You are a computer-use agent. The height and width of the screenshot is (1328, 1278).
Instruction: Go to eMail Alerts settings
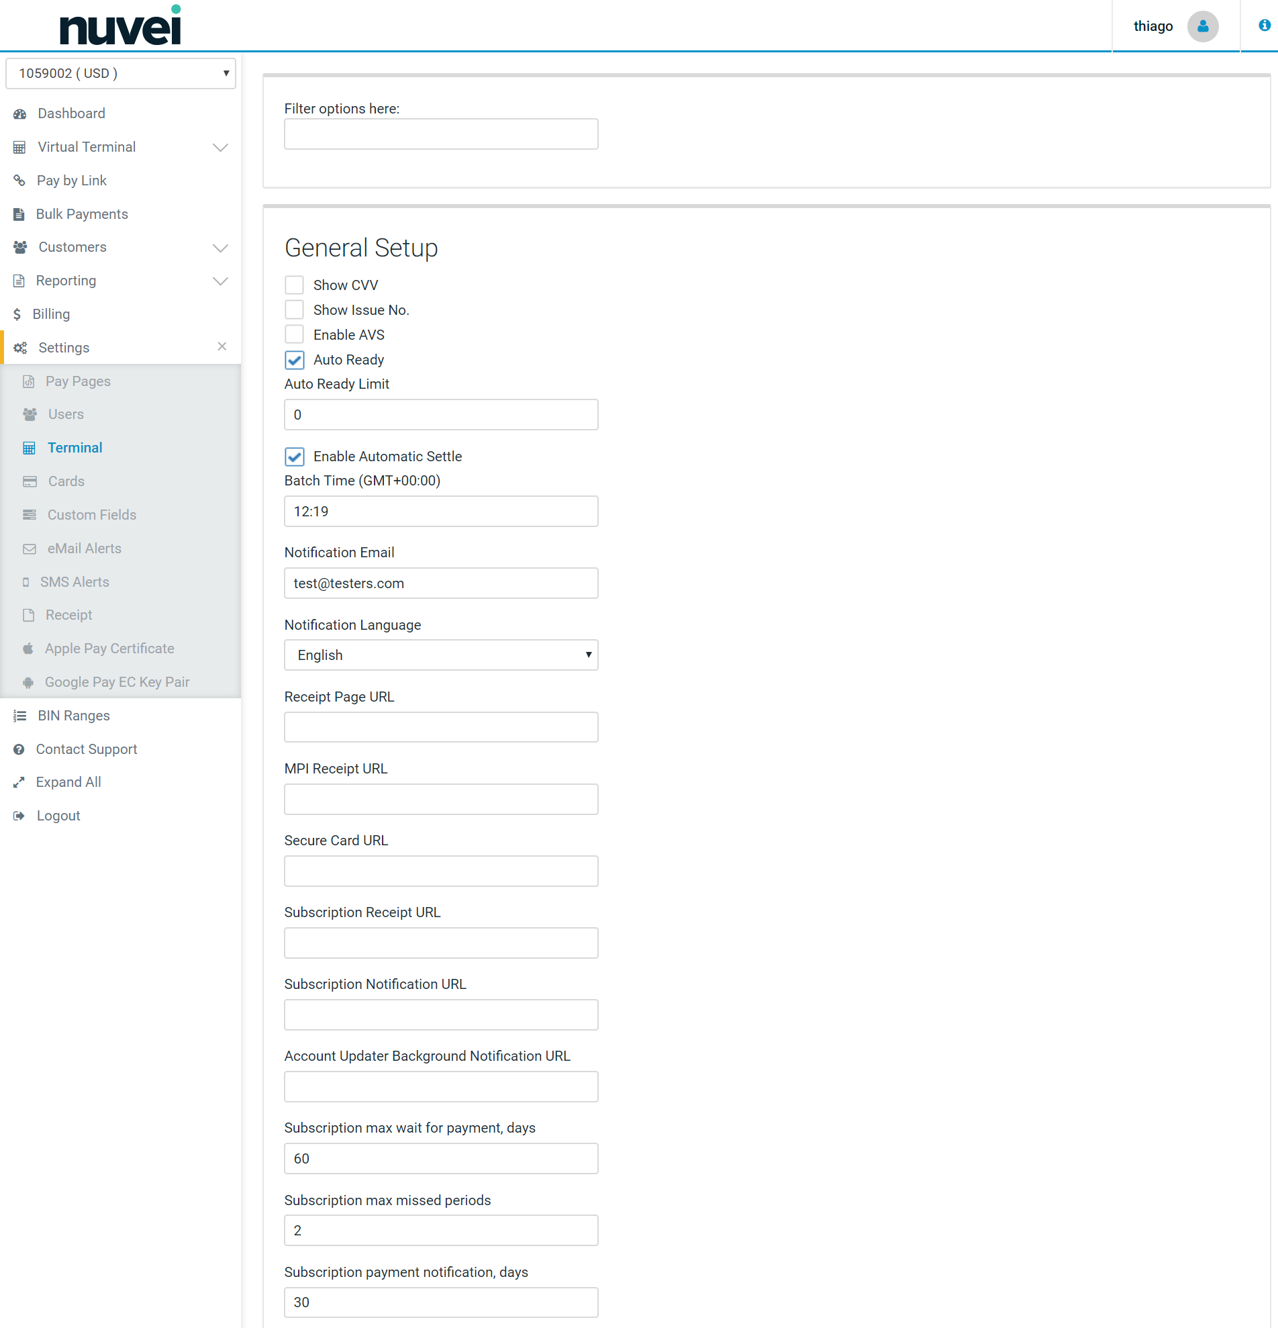tap(84, 548)
